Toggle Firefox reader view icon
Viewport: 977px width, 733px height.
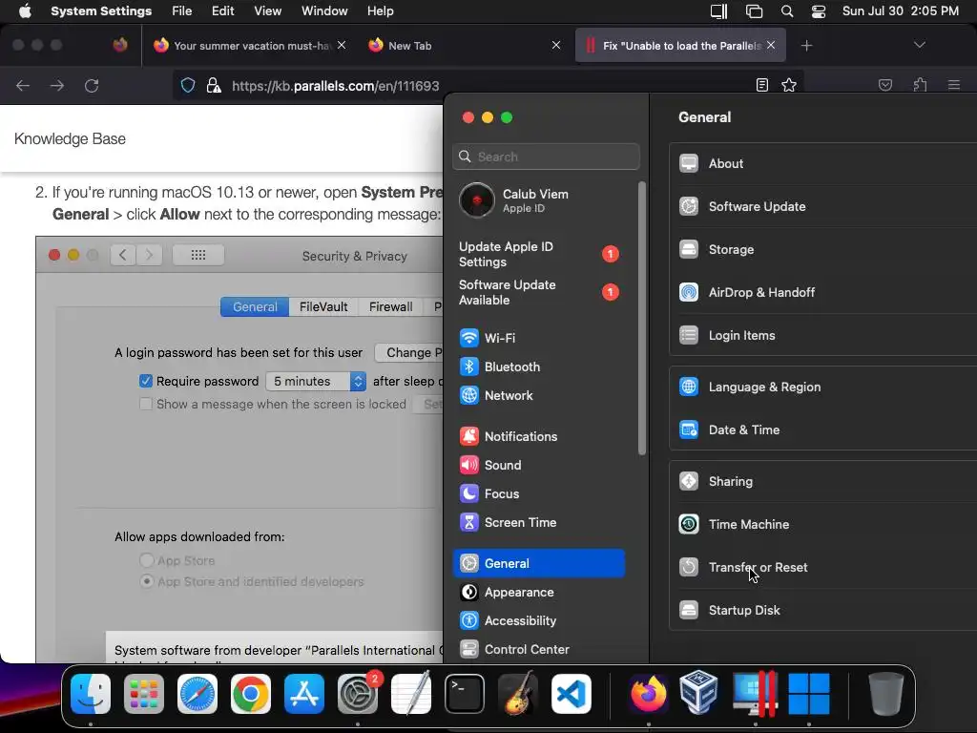click(x=762, y=85)
